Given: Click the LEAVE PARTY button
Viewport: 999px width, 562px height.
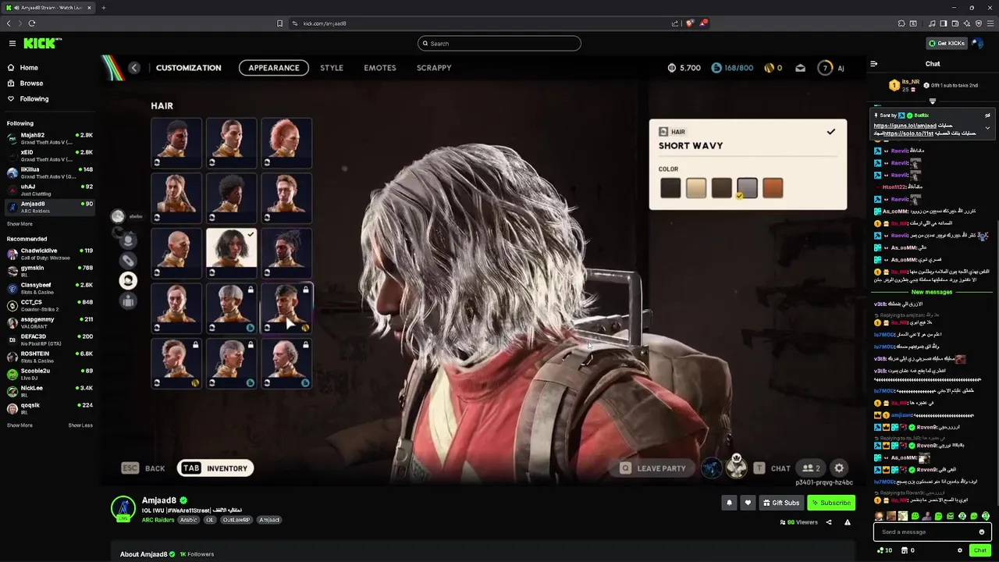Looking at the screenshot, I should [652, 468].
